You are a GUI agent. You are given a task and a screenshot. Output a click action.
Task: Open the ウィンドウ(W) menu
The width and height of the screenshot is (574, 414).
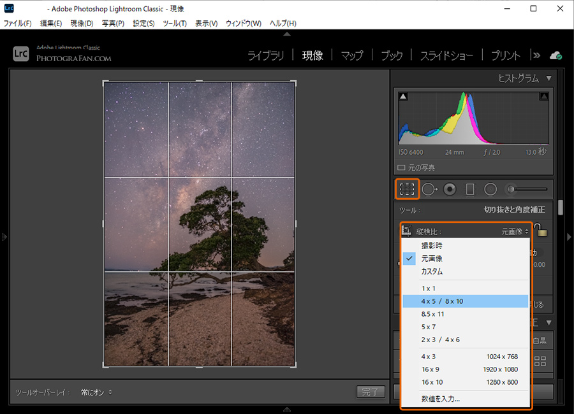point(244,24)
